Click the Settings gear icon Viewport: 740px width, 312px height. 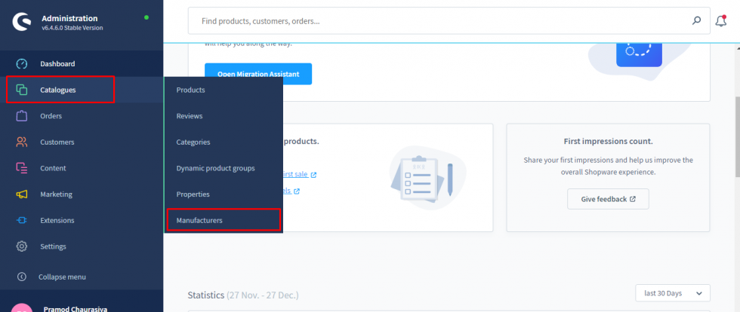click(22, 246)
